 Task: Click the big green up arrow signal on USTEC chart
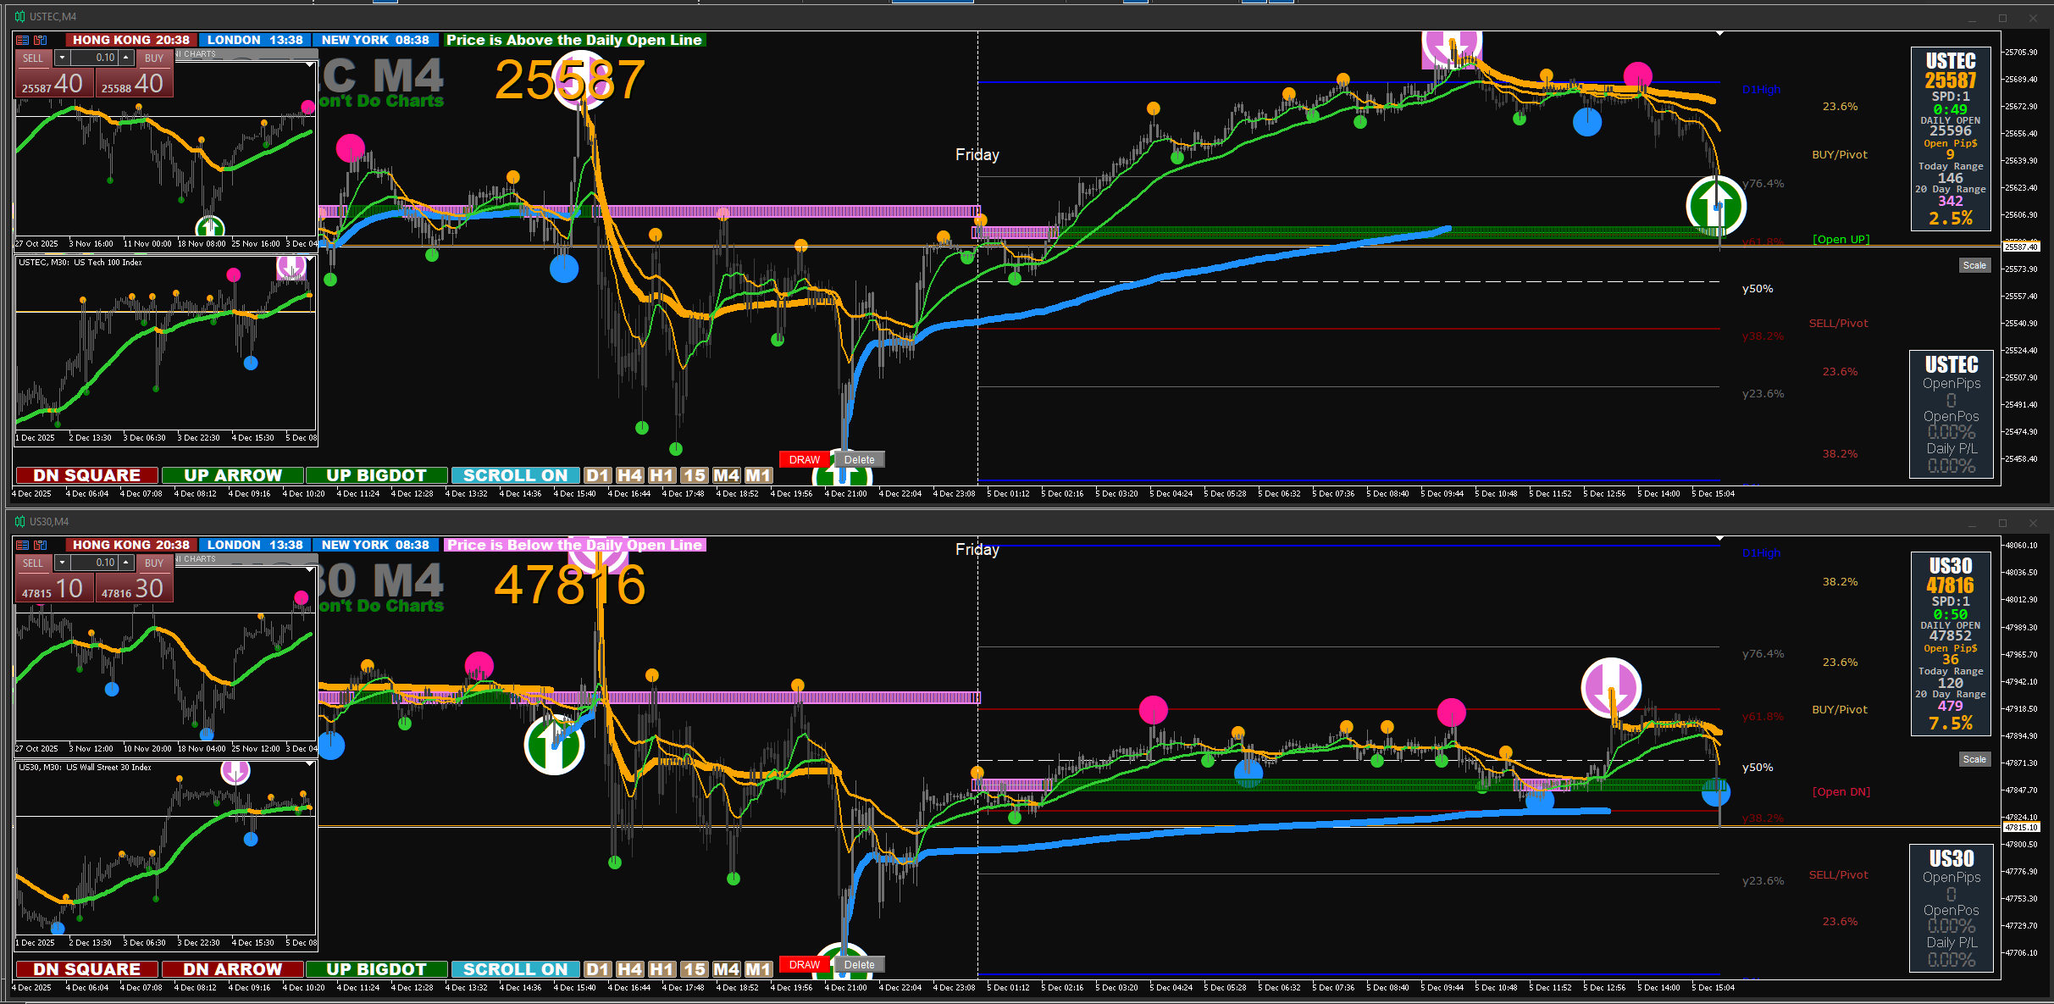(1716, 205)
